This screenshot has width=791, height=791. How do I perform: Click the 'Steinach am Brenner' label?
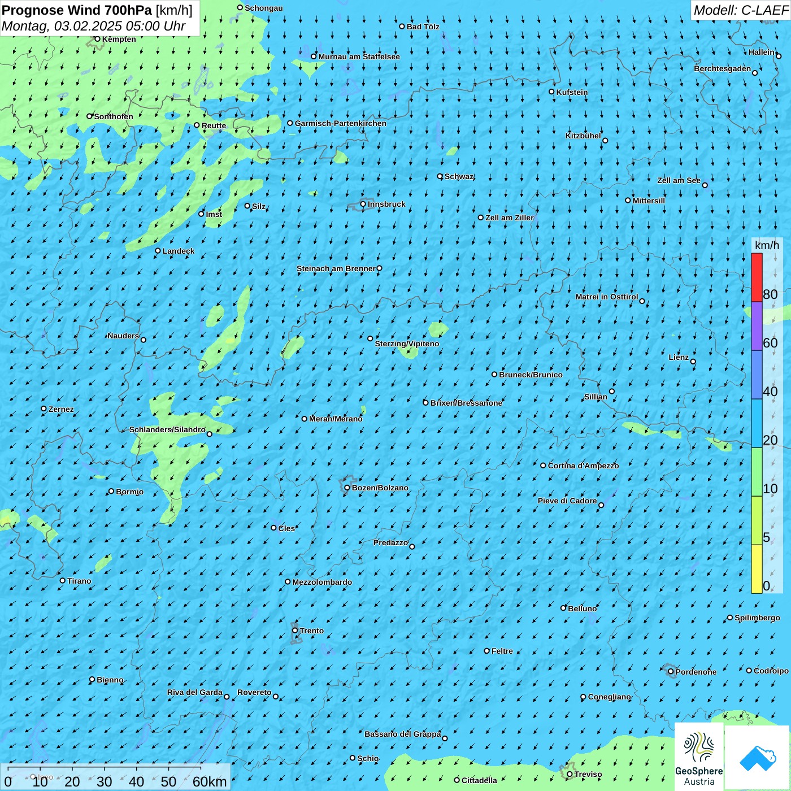pos(336,268)
